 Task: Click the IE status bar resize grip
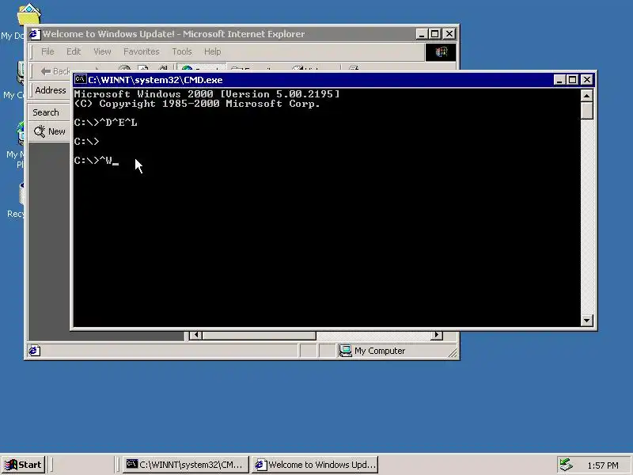[453, 352]
